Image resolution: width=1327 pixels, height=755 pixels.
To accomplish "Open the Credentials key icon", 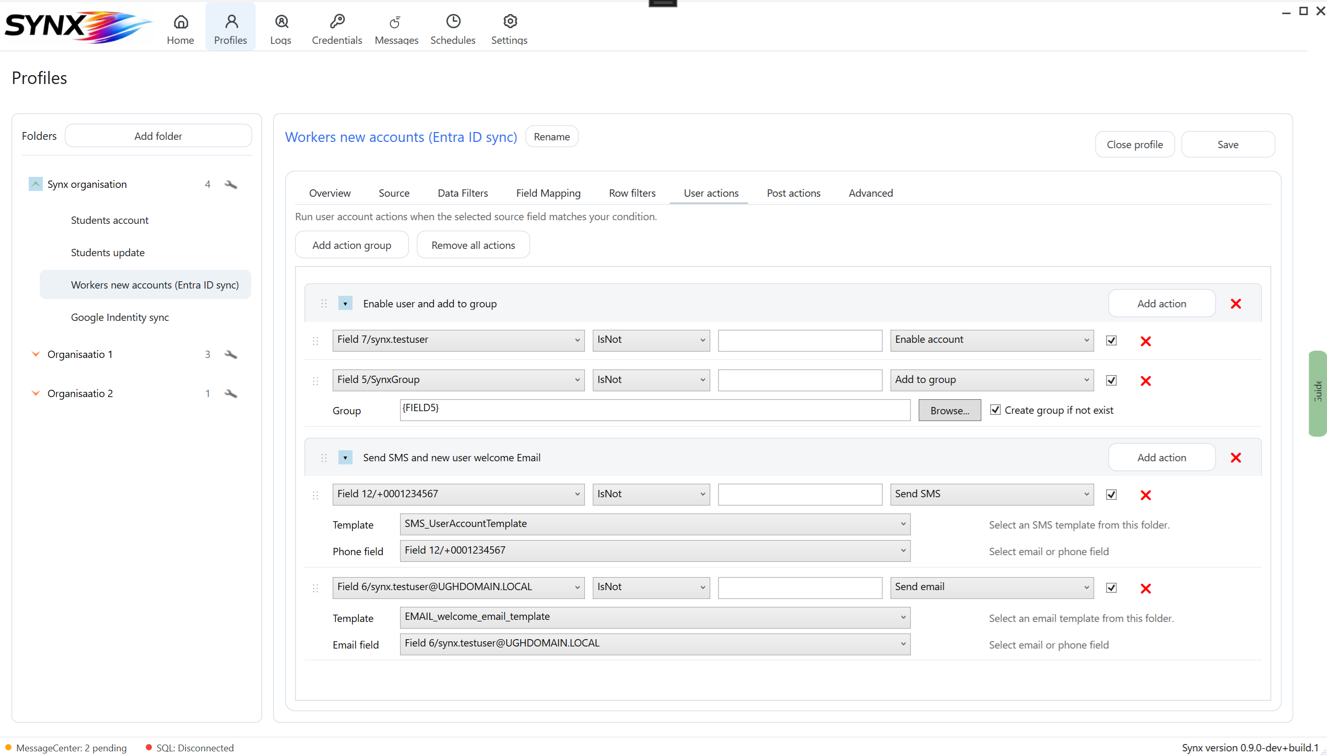I will coord(337,21).
